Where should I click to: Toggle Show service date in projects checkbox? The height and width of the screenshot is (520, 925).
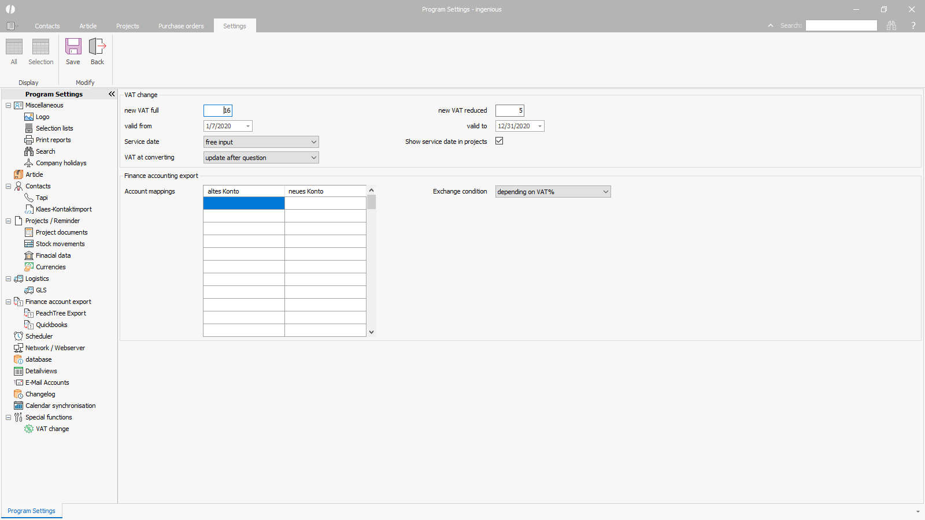point(499,141)
